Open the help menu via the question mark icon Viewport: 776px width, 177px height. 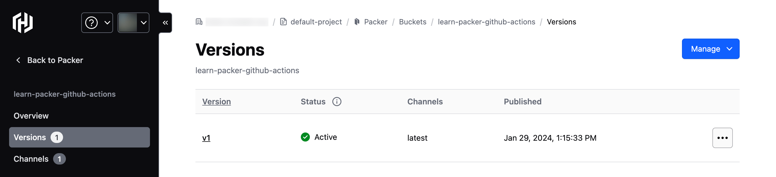pos(92,22)
